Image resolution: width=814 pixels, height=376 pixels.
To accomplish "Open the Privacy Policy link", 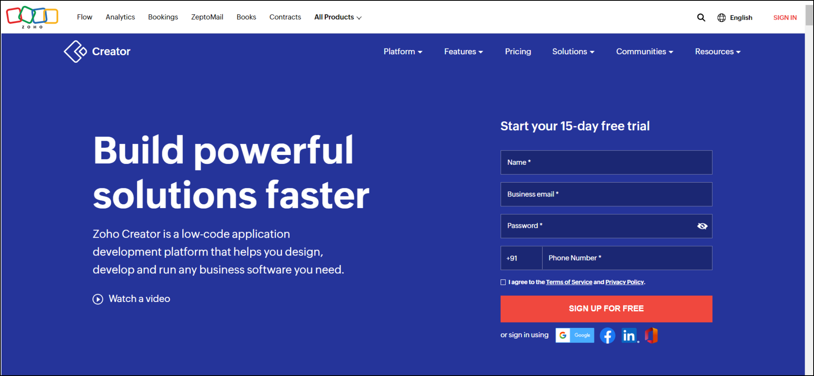I will coord(624,282).
